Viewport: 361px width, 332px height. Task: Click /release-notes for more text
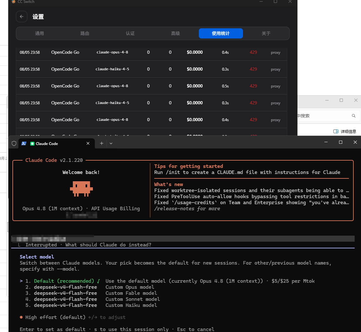click(x=187, y=209)
